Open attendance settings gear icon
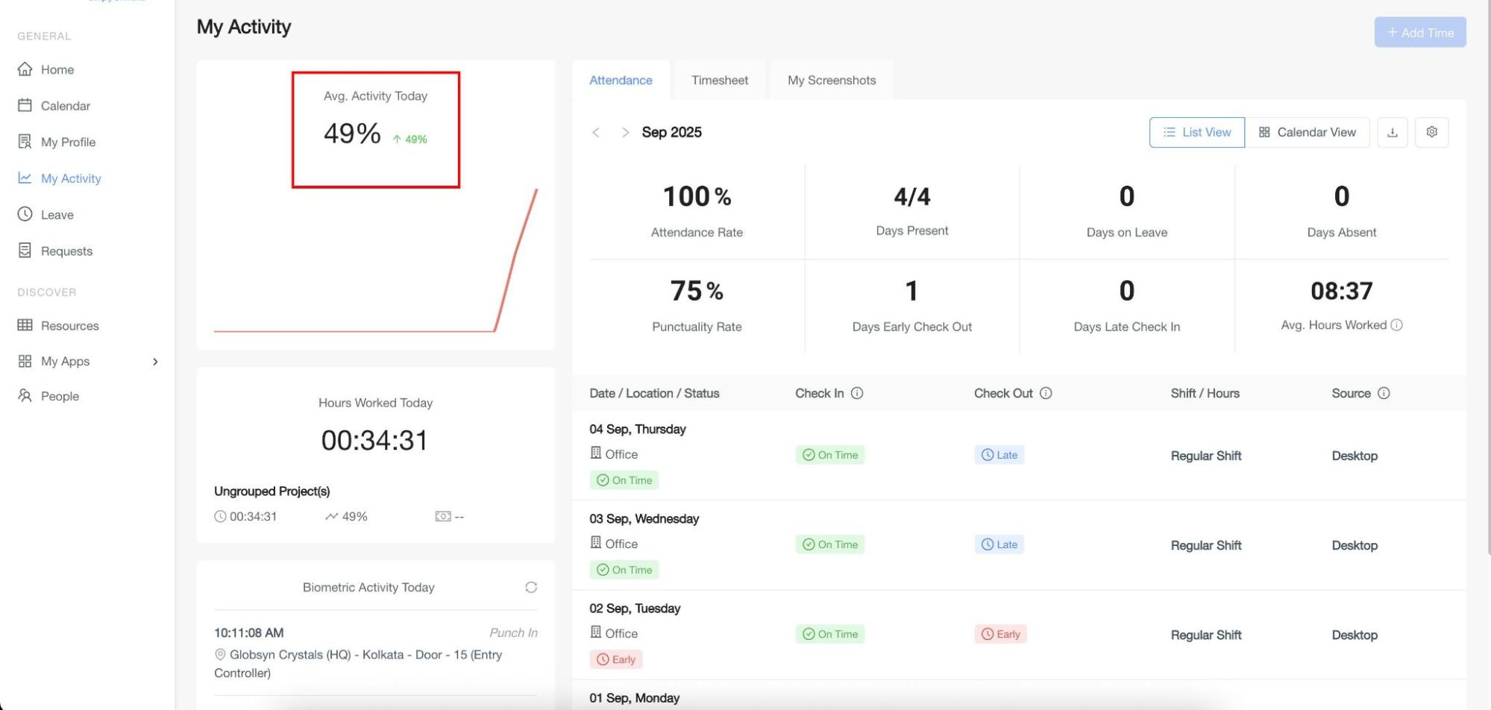Viewport: 1491px width, 710px height. point(1431,132)
